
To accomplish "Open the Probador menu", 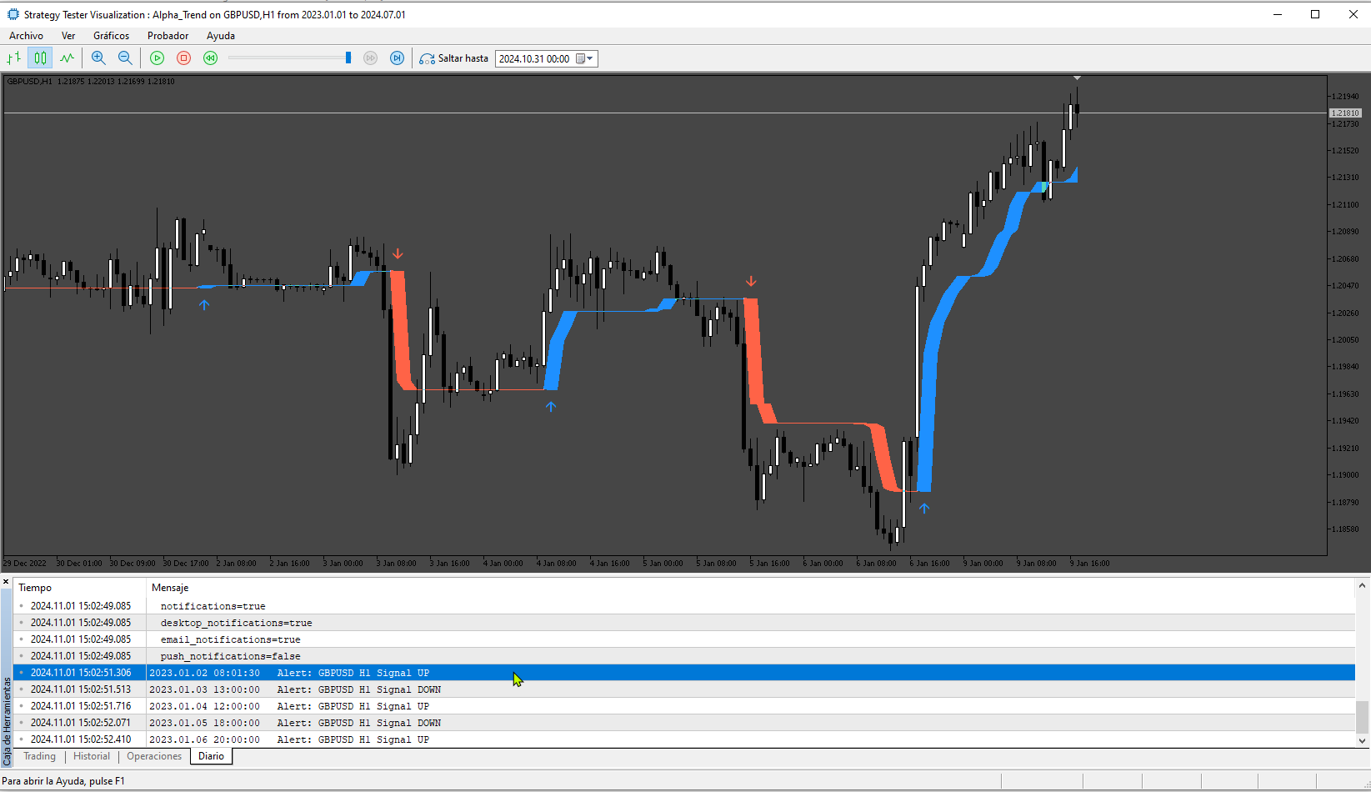I will (168, 36).
